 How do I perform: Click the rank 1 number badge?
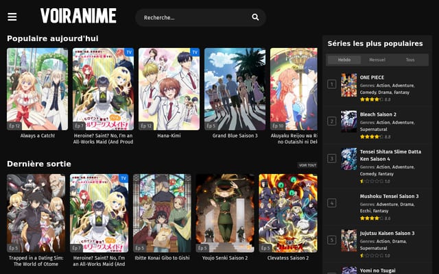pyautogui.click(x=332, y=84)
